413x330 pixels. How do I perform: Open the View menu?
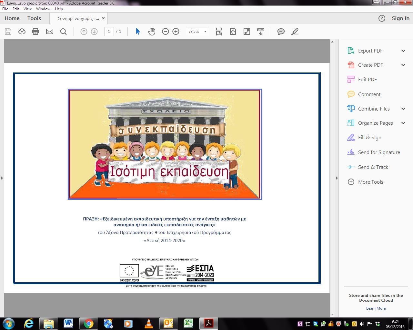[x=27, y=9]
